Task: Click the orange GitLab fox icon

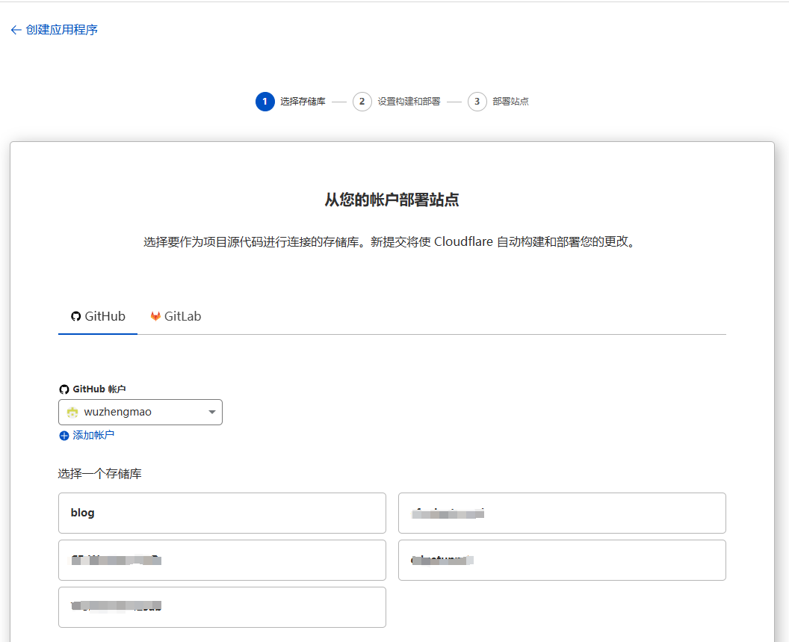Action: pyautogui.click(x=155, y=316)
